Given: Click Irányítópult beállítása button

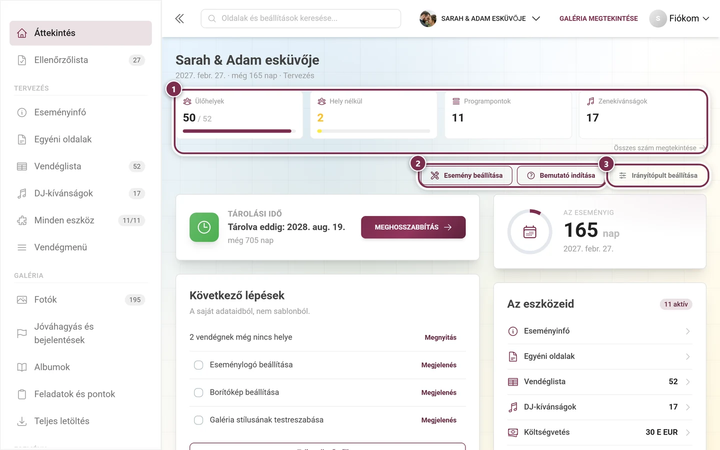Looking at the screenshot, I should point(658,175).
